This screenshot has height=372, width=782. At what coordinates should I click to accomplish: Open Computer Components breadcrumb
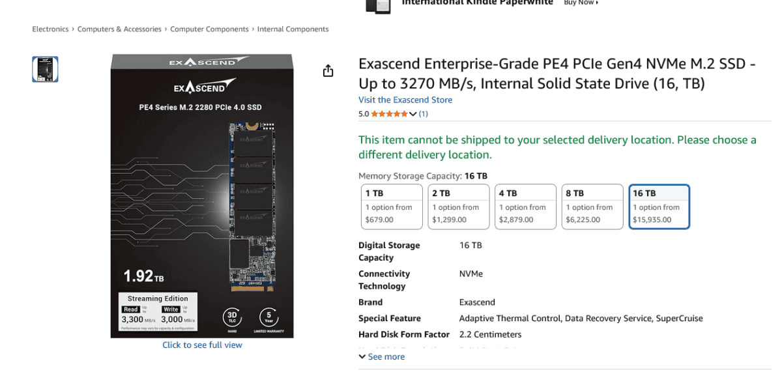coord(209,29)
